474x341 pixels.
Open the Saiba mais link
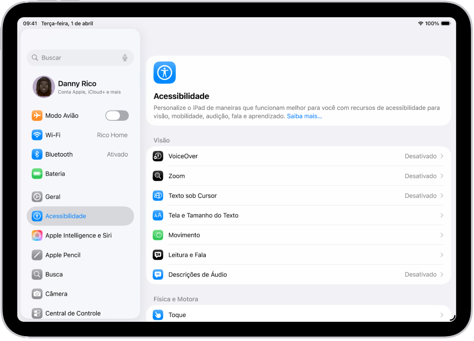tap(305, 116)
